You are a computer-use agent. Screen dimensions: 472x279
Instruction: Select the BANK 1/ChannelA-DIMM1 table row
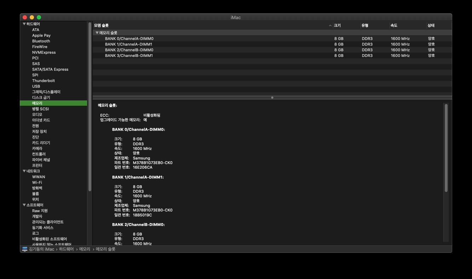click(x=272, y=44)
